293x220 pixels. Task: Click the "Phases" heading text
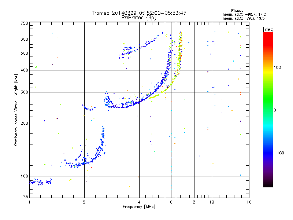pos(237,11)
